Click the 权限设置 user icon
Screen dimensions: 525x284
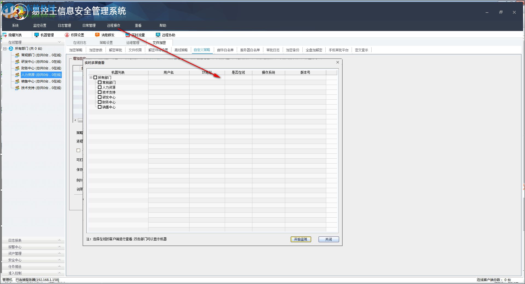point(67,35)
